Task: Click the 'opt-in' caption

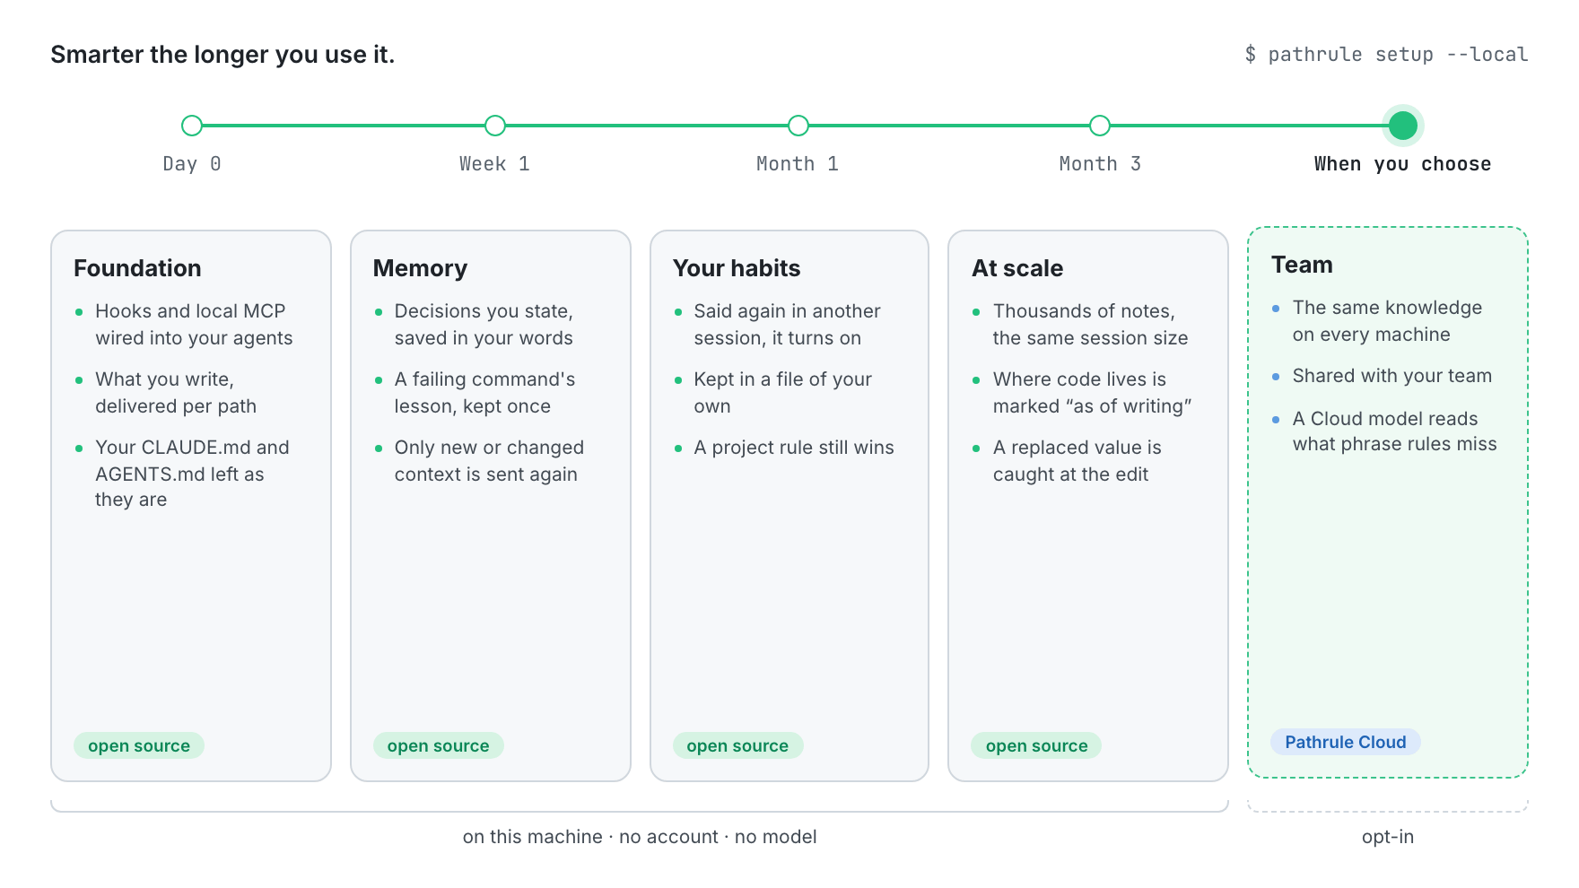Action: pyautogui.click(x=1388, y=837)
